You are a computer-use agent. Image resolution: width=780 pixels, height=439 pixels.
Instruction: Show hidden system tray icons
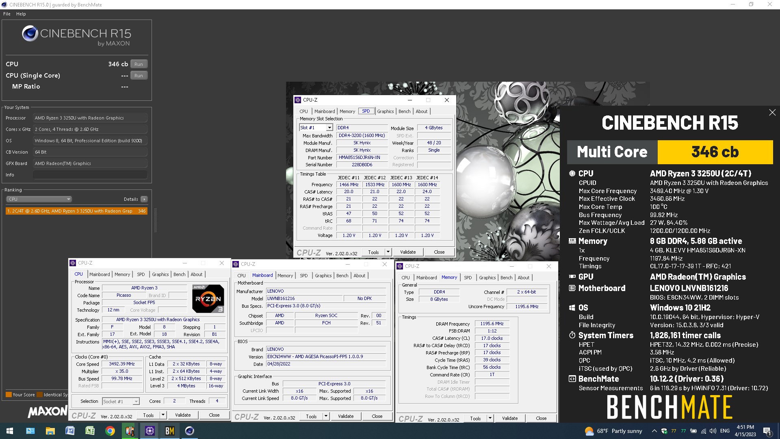point(654,431)
